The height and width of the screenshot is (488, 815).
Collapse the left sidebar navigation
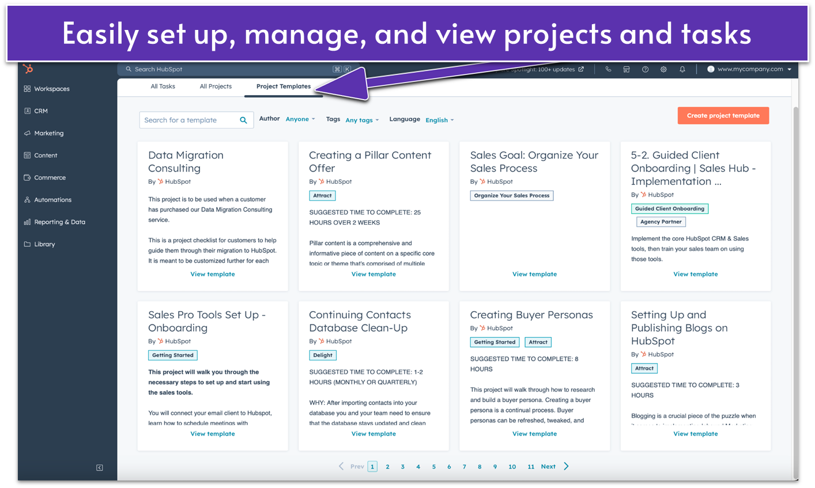click(x=99, y=468)
